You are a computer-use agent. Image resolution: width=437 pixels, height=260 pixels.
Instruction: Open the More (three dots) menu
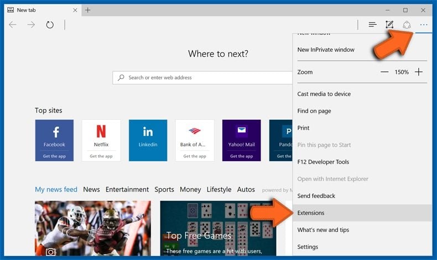click(424, 25)
